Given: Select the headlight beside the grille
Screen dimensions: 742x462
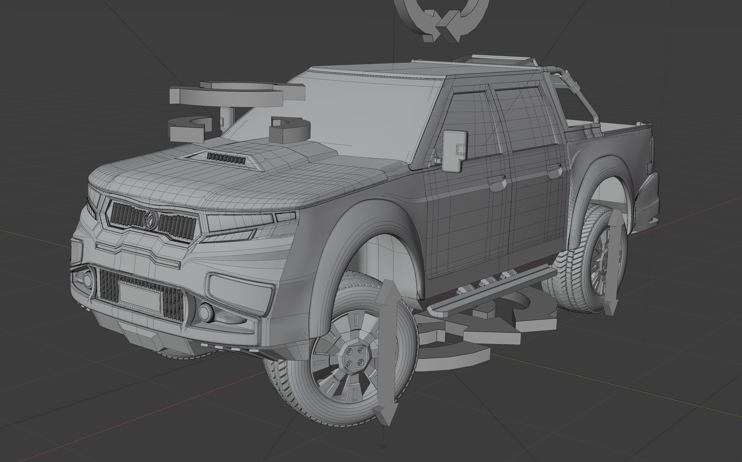Looking at the screenshot, I should click(x=239, y=223).
